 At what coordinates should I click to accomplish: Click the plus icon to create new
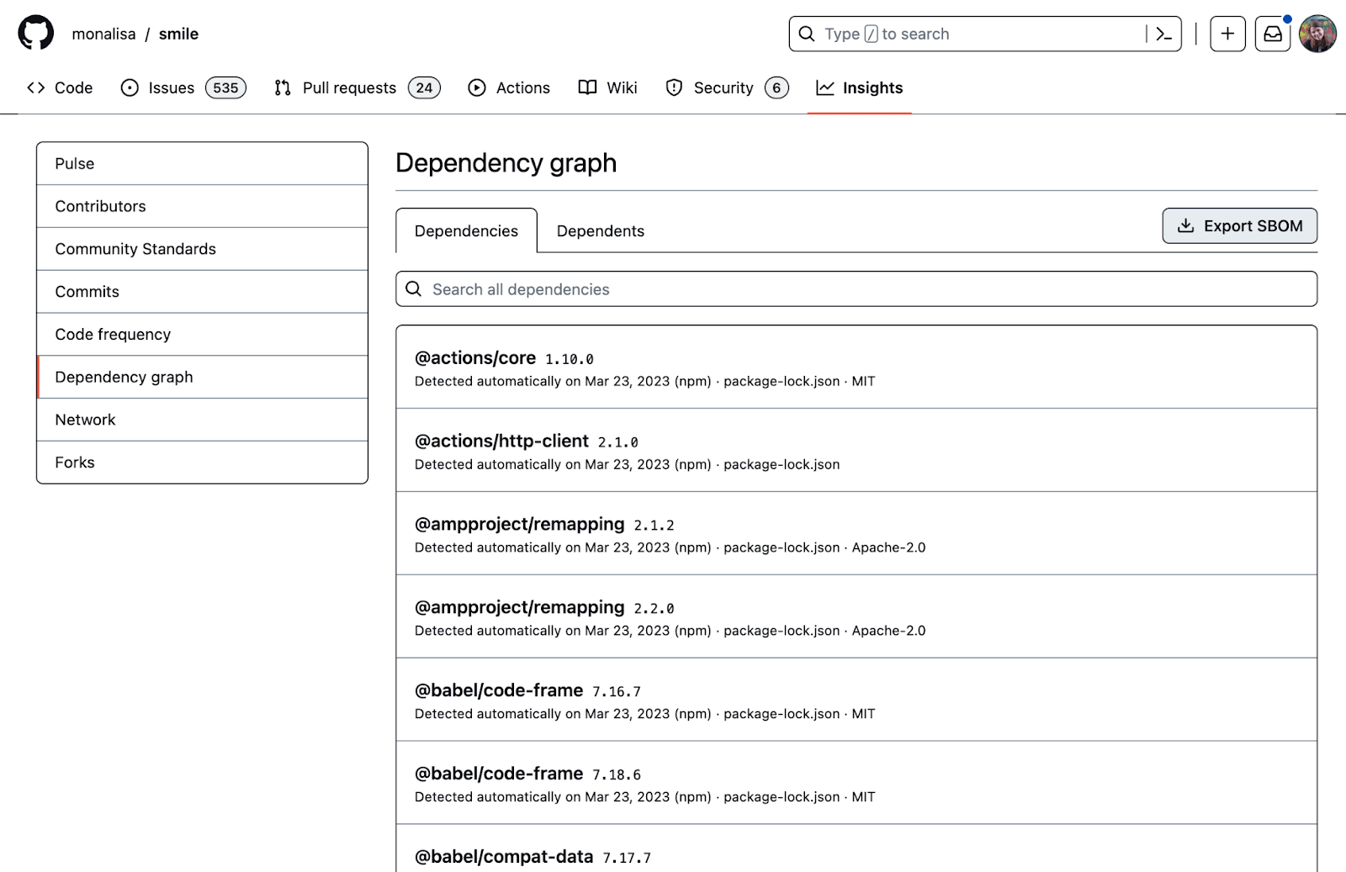[1227, 34]
